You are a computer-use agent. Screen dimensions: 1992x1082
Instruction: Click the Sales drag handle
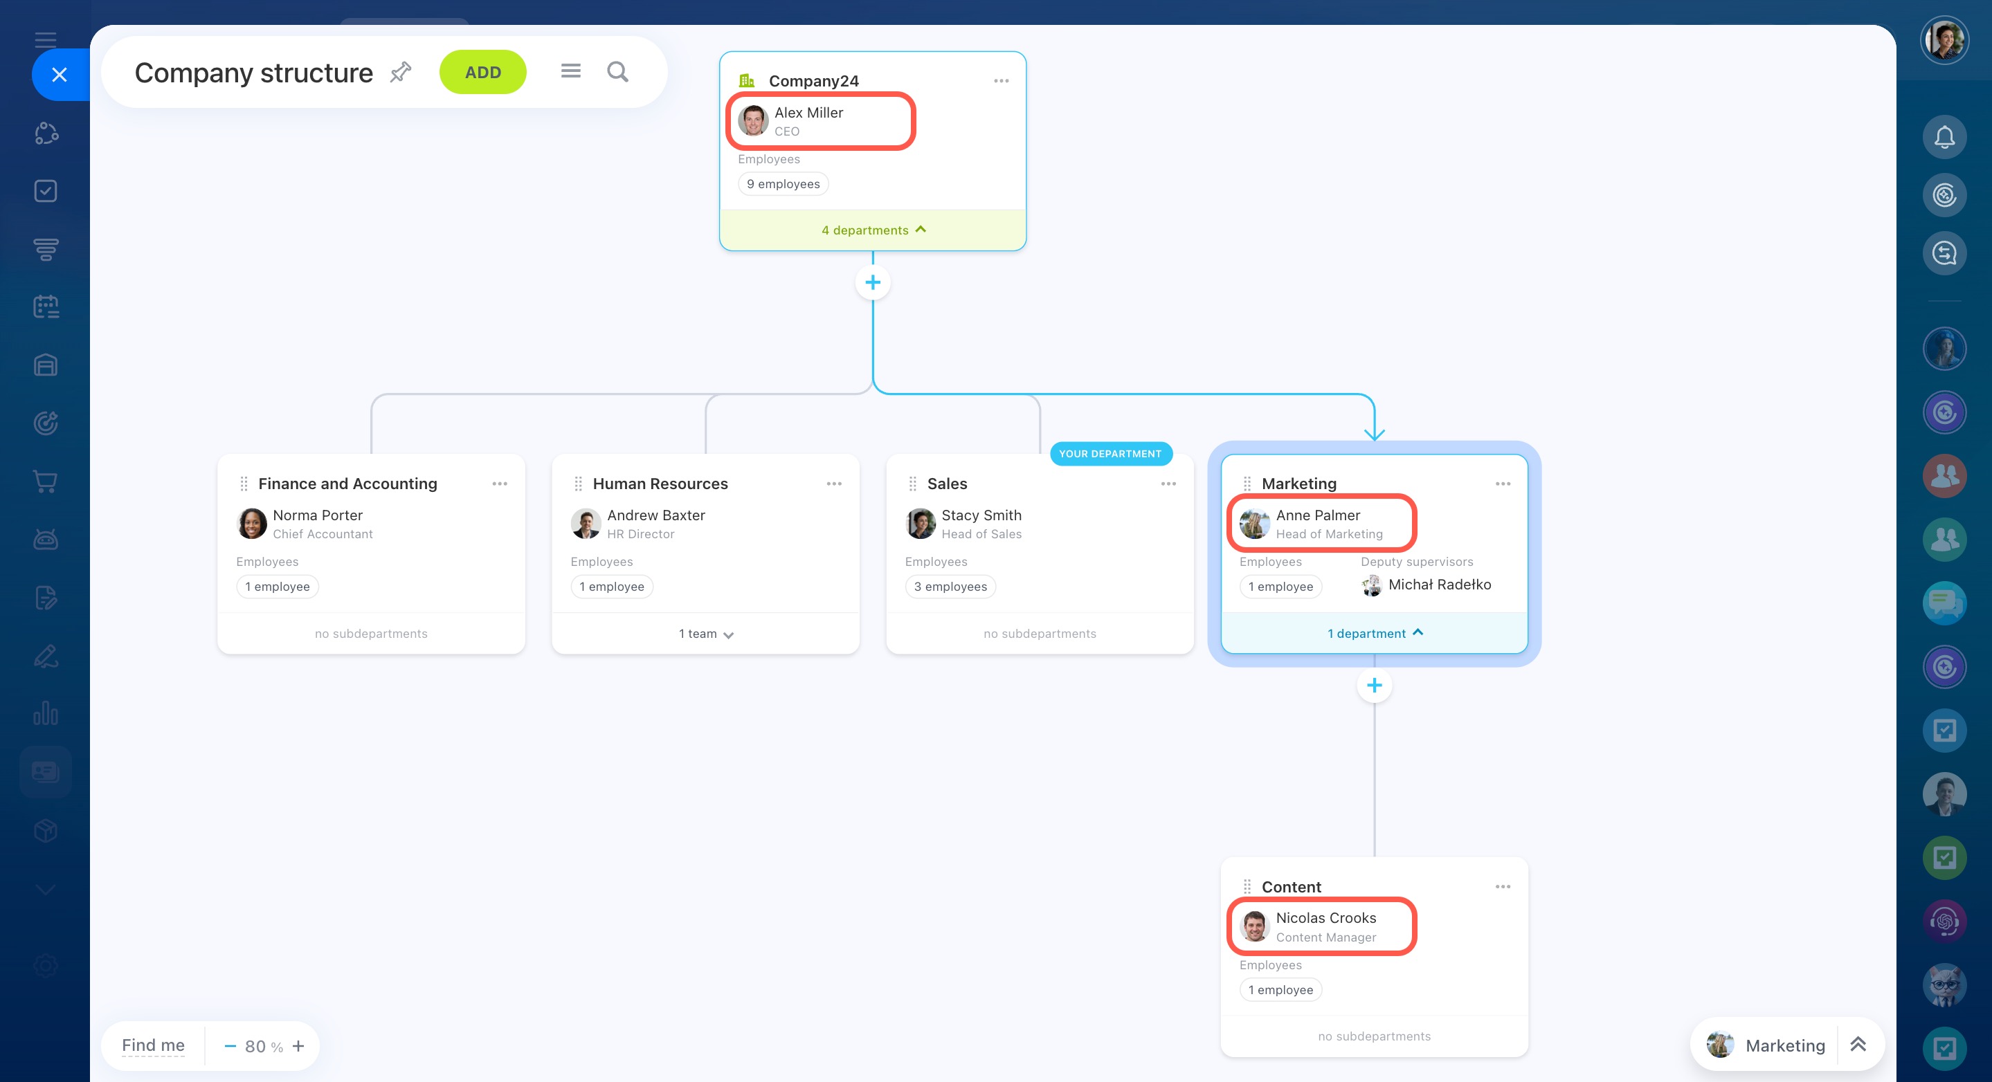[x=912, y=484]
